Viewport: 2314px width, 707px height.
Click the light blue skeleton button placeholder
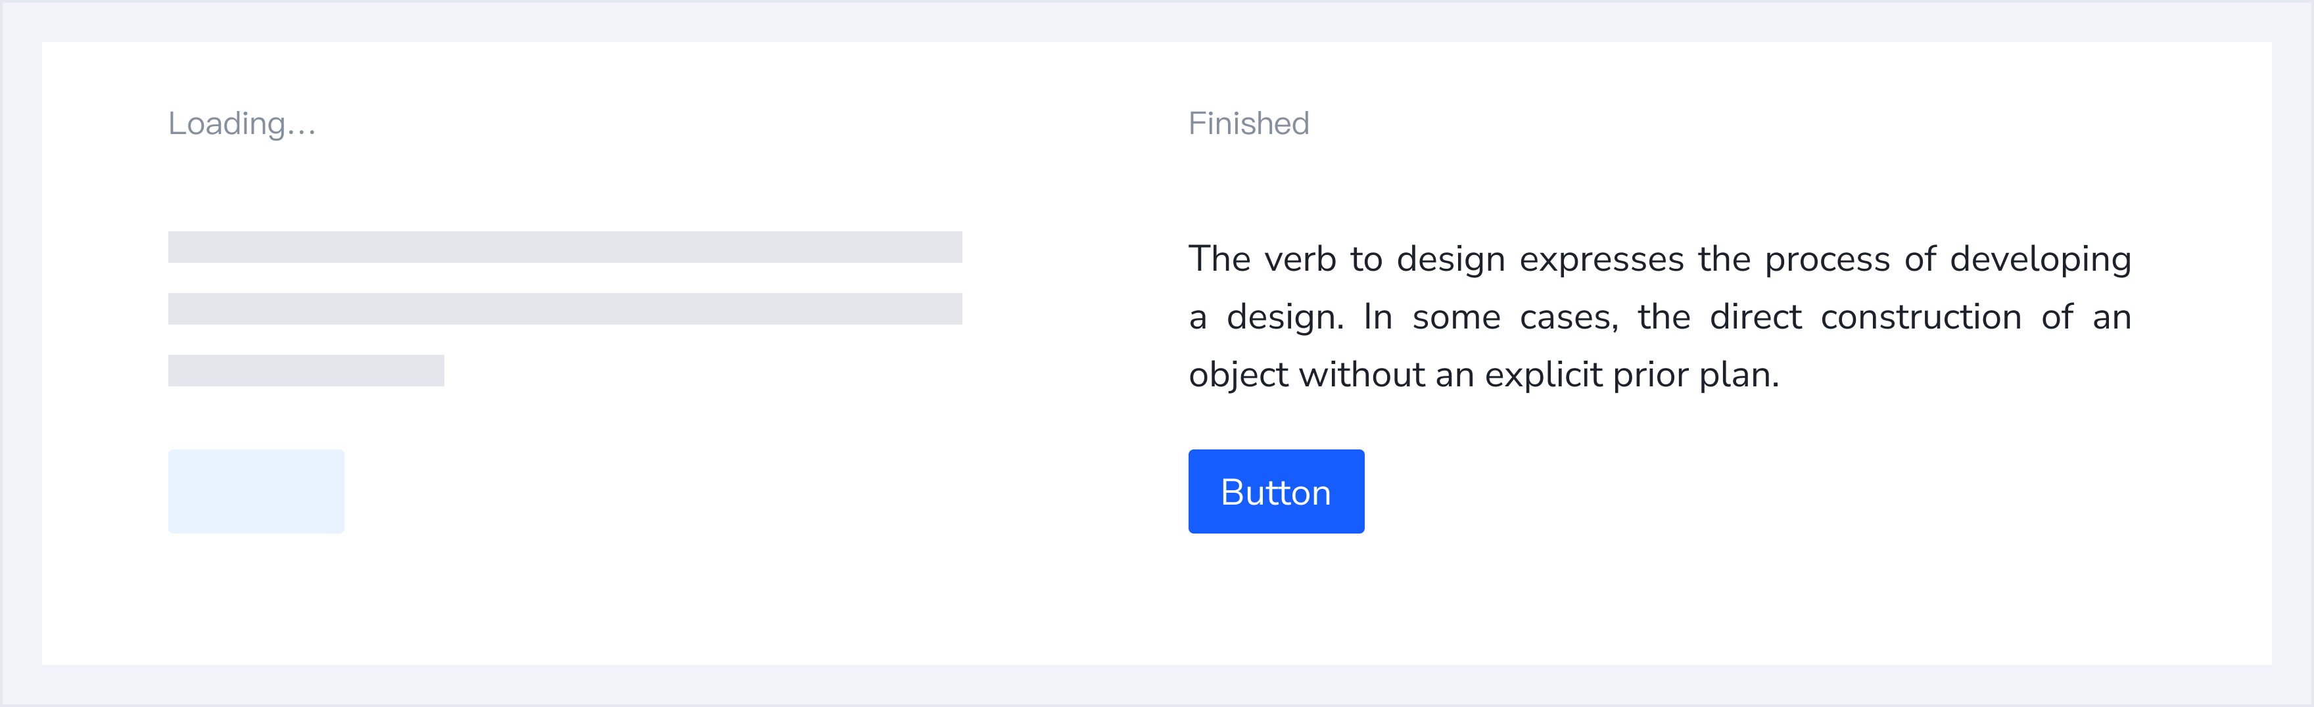tap(256, 491)
